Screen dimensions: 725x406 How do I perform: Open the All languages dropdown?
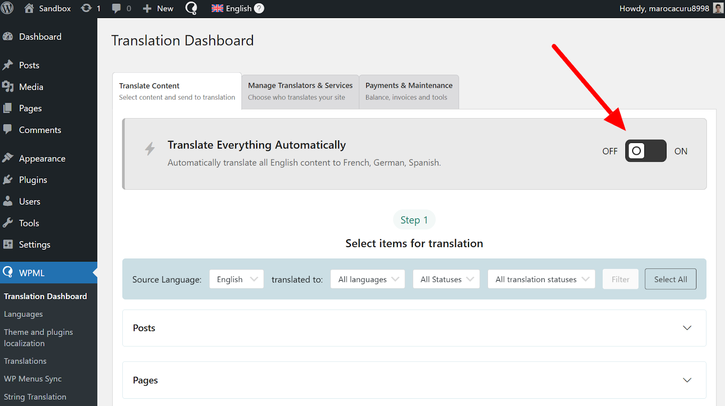point(367,279)
